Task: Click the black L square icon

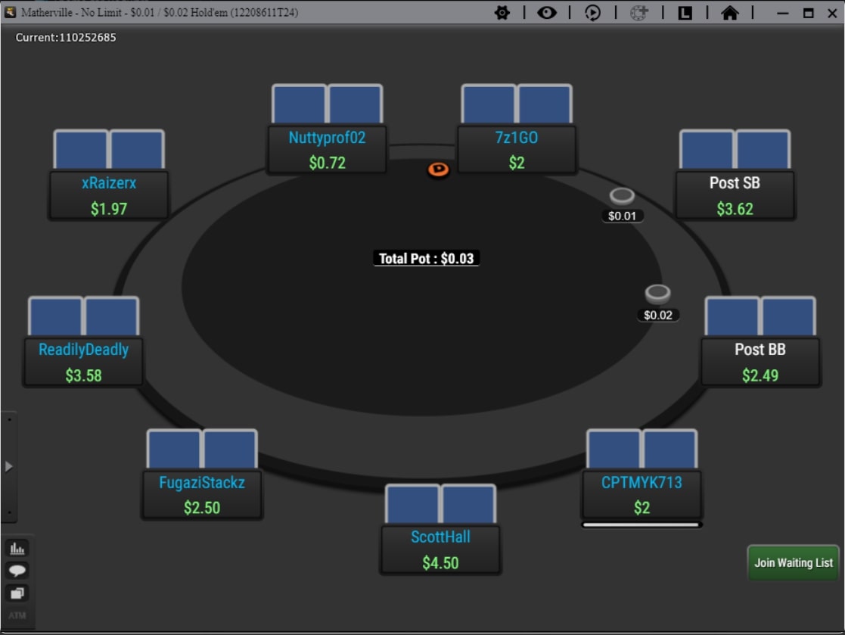Action: click(x=685, y=13)
